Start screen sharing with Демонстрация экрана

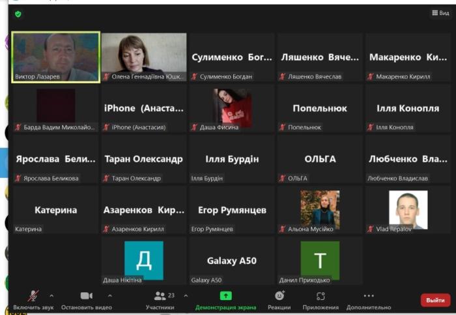(225, 299)
